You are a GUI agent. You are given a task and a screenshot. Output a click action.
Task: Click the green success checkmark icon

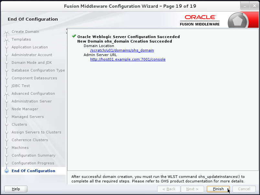[74, 36]
